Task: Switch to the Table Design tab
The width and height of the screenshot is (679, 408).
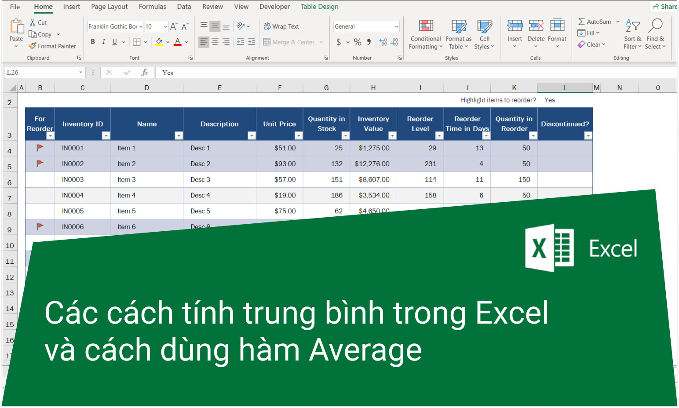Action: [x=319, y=7]
